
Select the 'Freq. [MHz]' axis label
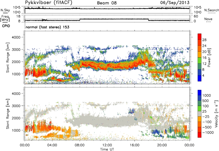(5, 18)
